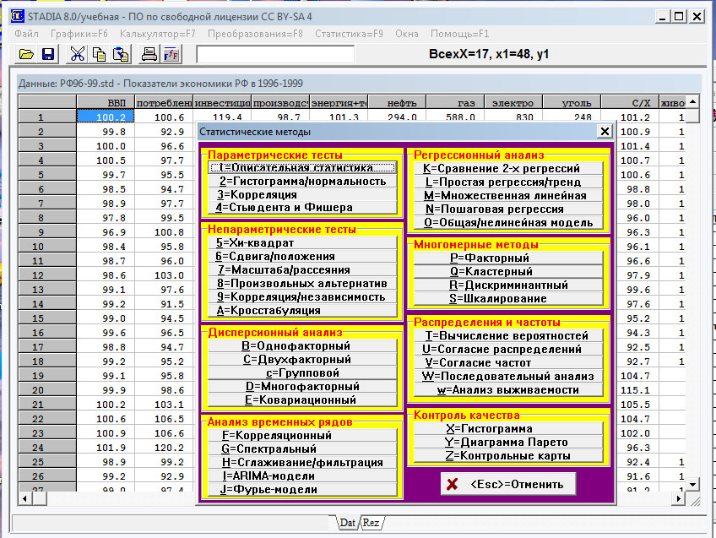Click the Paste clipboard icon
The width and height of the screenshot is (716, 538).
point(121,55)
